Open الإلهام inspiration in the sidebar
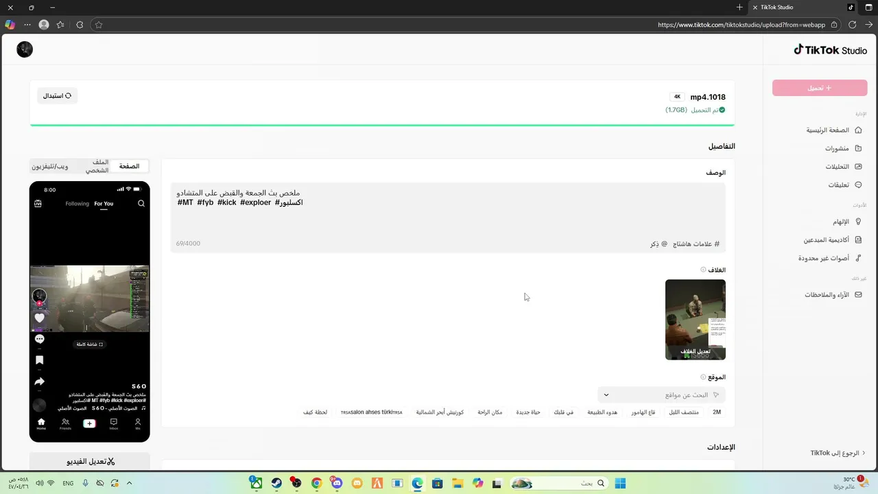 [846, 222]
